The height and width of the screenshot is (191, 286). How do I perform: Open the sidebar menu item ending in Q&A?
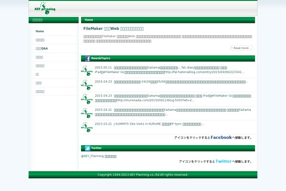41,48
